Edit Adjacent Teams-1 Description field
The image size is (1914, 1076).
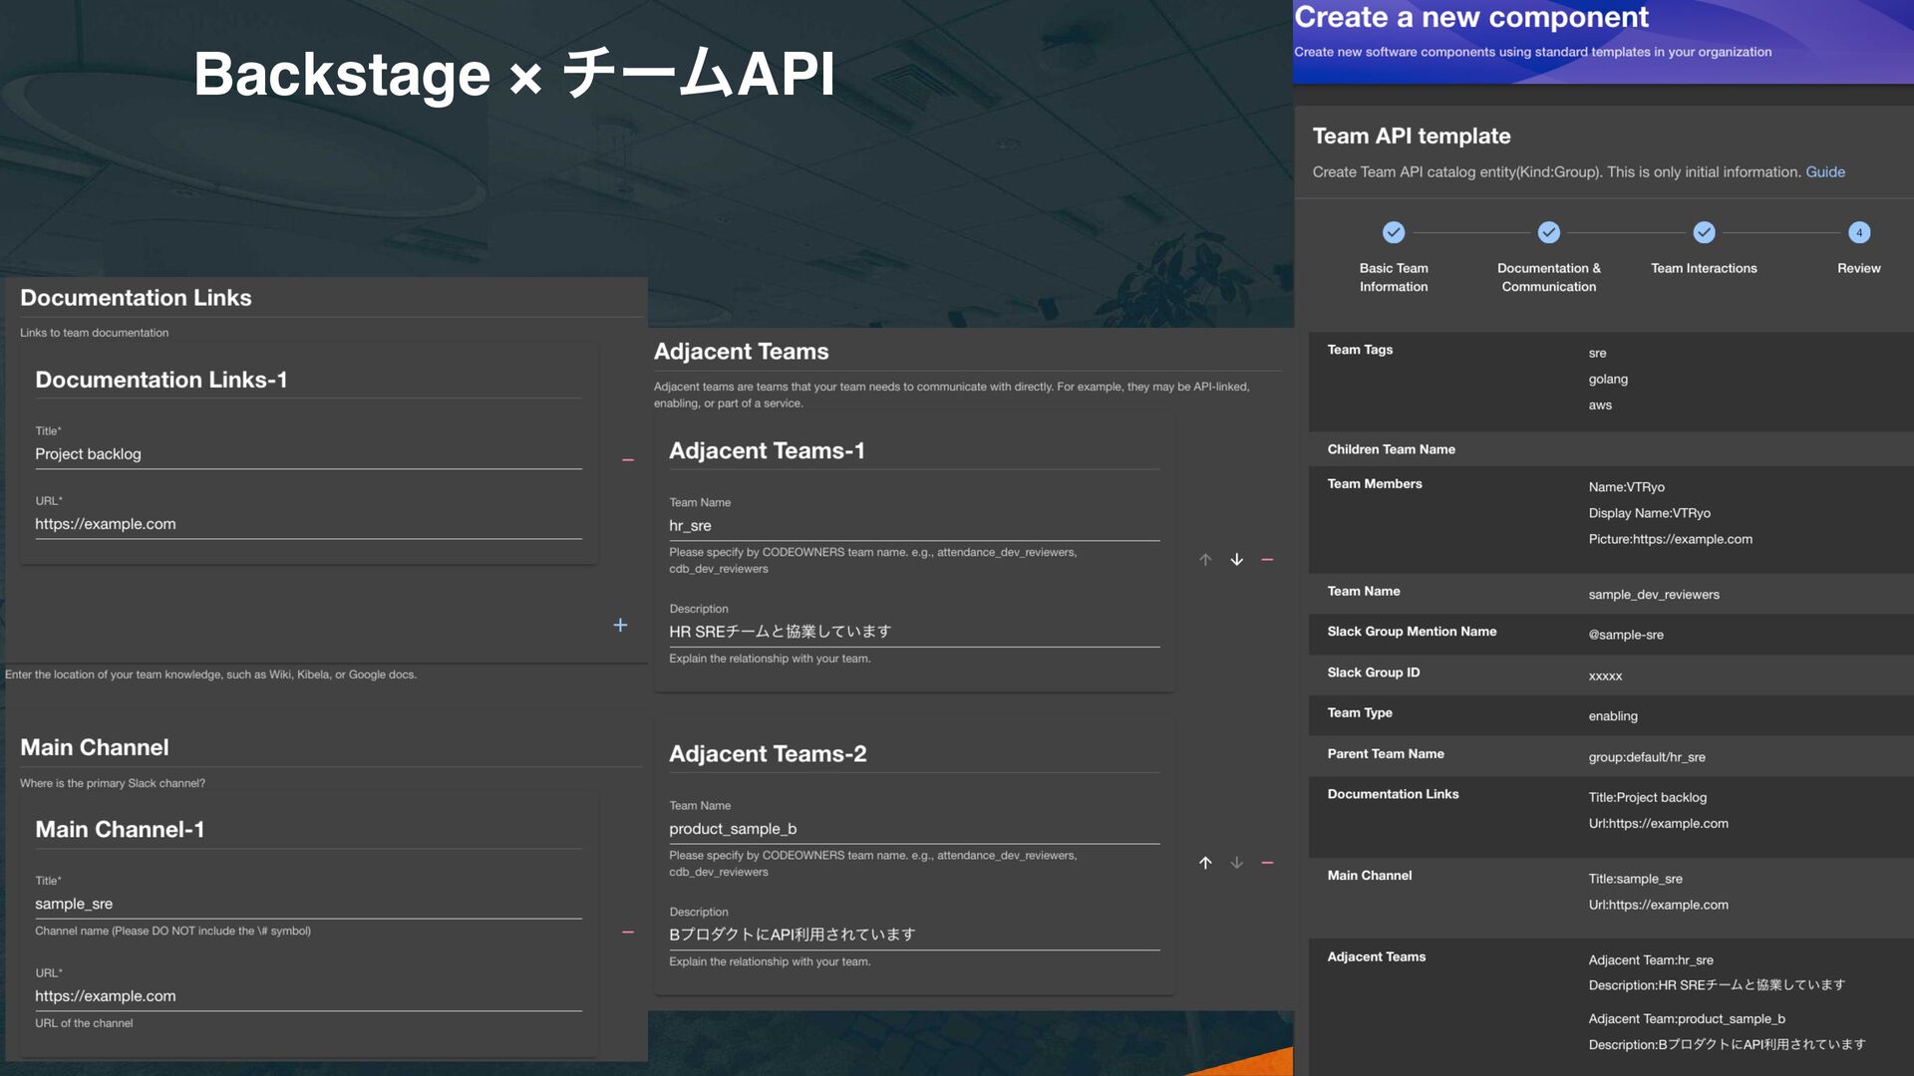pos(914,632)
